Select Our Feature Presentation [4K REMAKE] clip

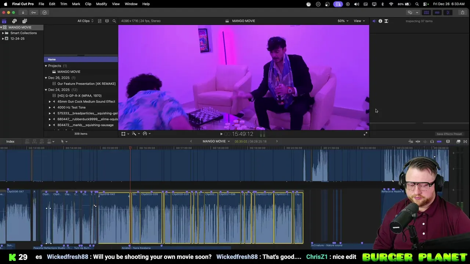(81, 84)
